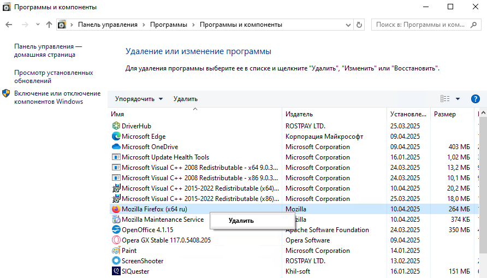The image size is (487, 278).
Task: Open Включение или отключение компонентов Windows link
Action: coord(57,97)
